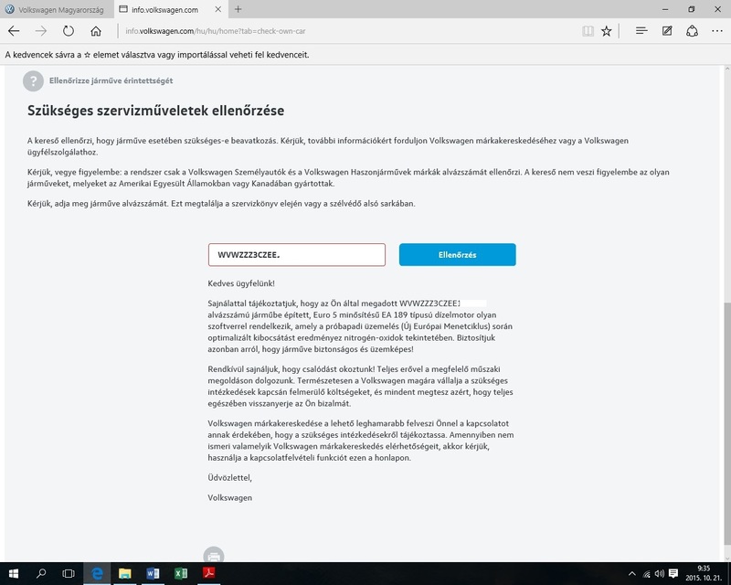The height and width of the screenshot is (585, 731).
Task: Go back to the previous page
Action: tap(14, 31)
